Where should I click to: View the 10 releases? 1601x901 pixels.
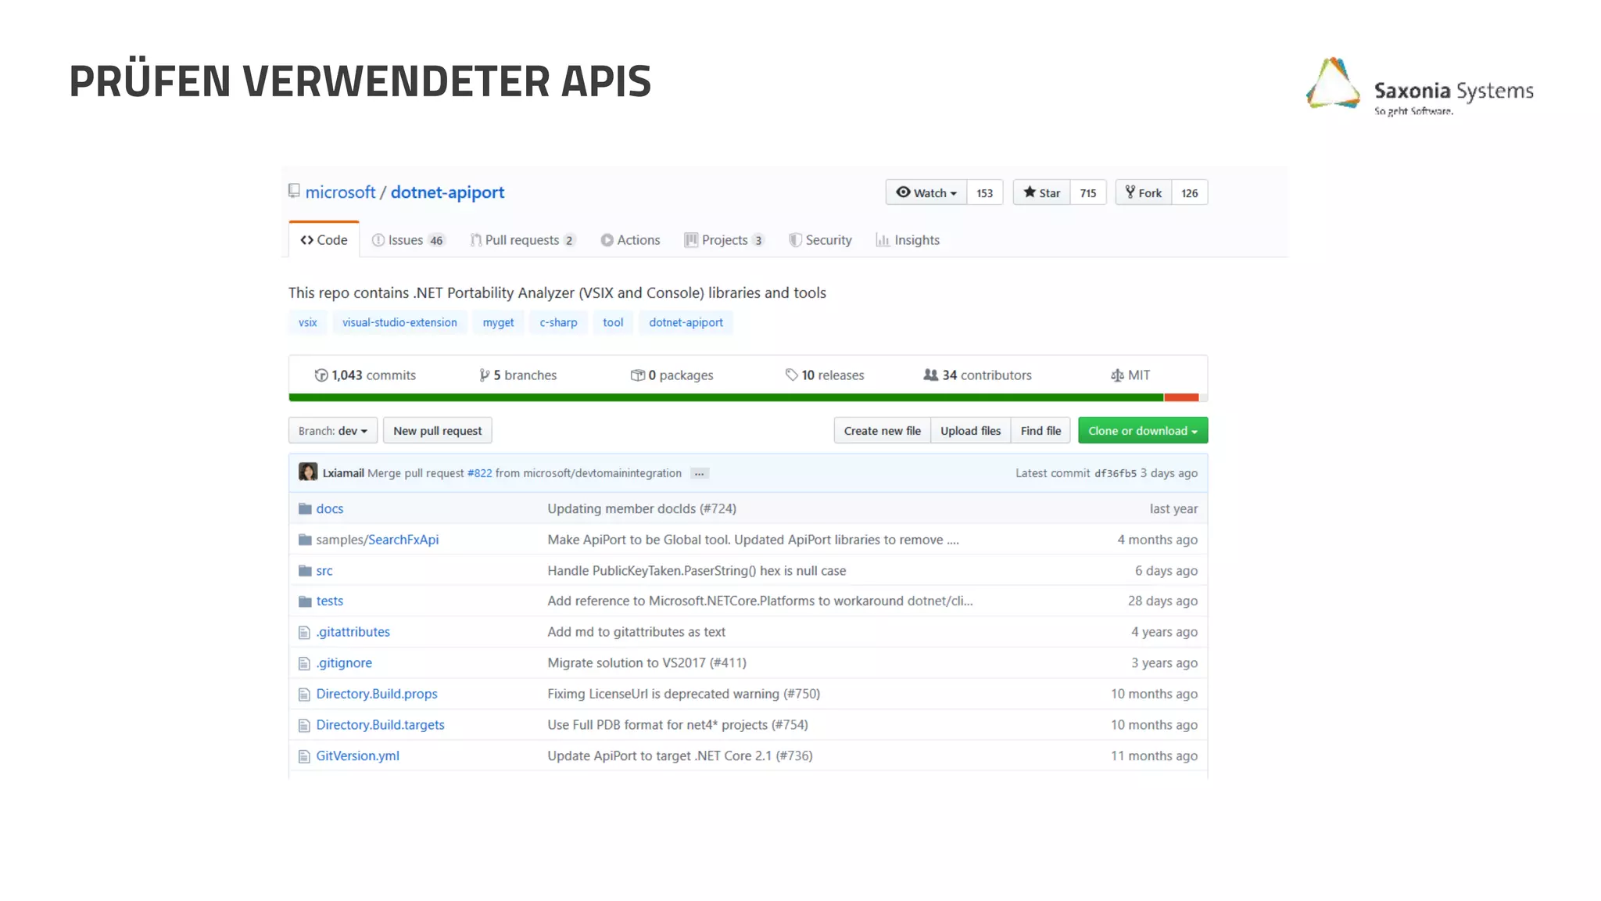click(825, 375)
